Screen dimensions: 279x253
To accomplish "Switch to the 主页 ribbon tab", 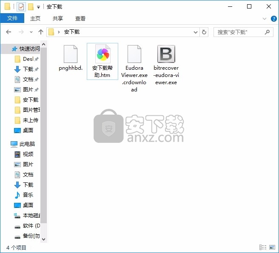I will pyautogui.click(x=35, y=18).
